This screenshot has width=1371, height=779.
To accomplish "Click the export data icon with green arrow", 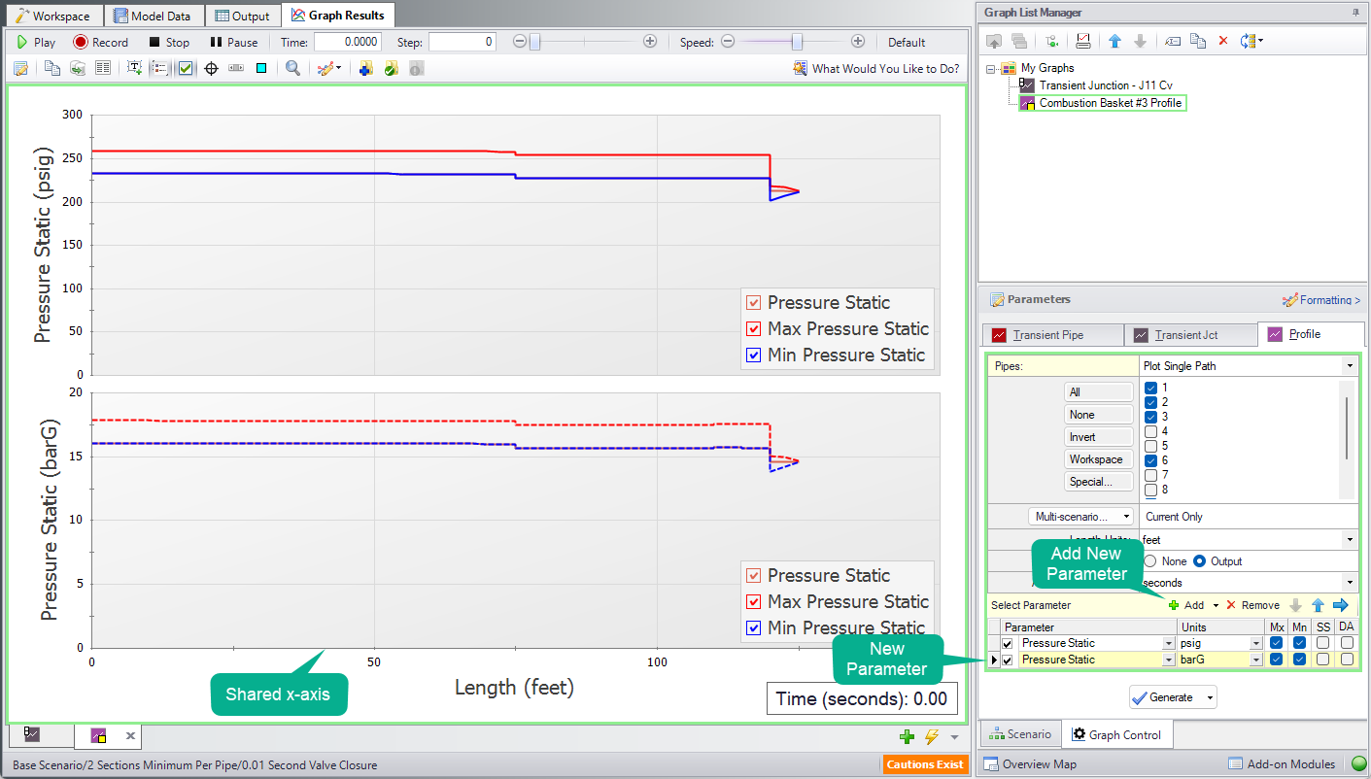I will pyautogui.click(x=77, y=68).
